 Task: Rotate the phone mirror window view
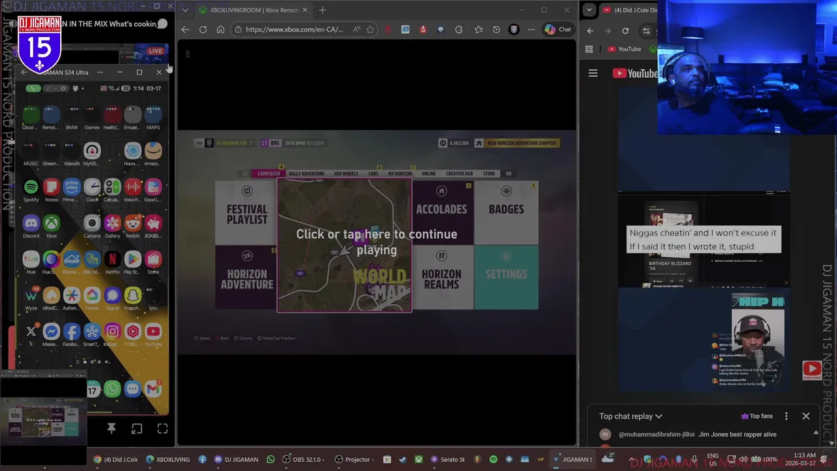137,428
